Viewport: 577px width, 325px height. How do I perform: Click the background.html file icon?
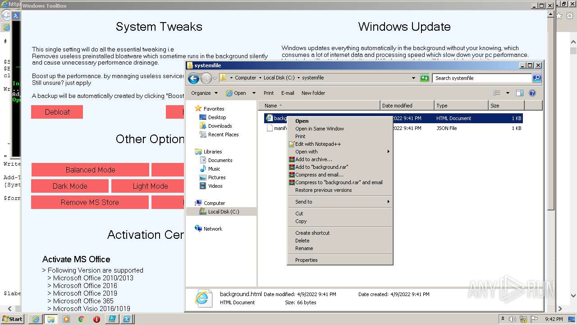[269, 118]
